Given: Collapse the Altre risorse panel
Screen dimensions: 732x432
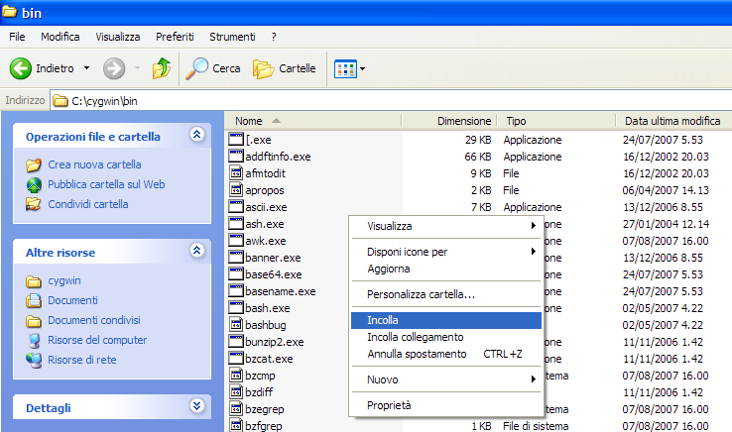Looking at the screenshot, I should pyautogui.click(x=197, y=251).
